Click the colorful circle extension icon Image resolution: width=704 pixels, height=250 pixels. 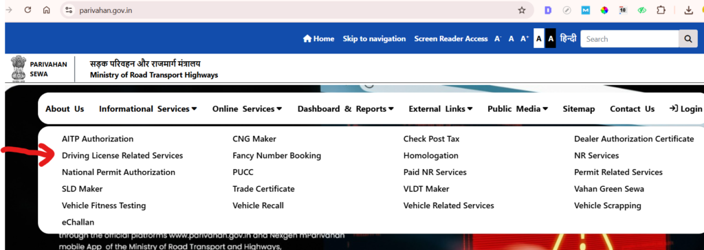pos(604,10)
